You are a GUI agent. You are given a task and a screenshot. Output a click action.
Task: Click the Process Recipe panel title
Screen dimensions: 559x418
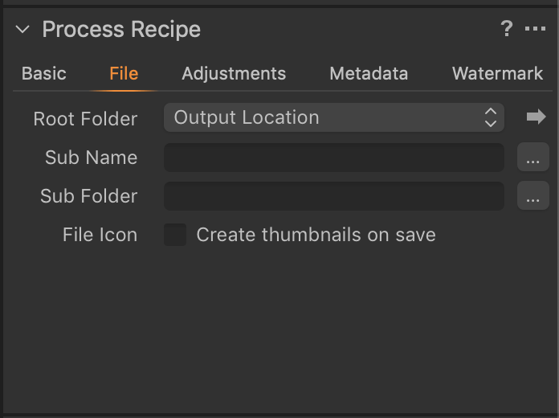point(121,30)
